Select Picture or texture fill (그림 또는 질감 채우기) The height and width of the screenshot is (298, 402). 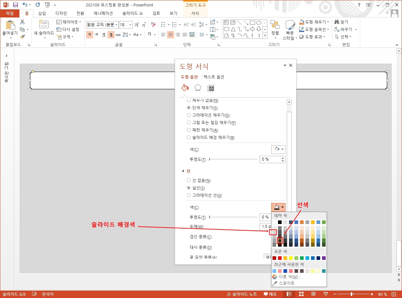tap(189, 122)
